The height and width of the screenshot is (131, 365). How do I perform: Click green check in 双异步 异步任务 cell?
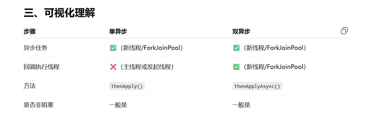tap(236, 48)
